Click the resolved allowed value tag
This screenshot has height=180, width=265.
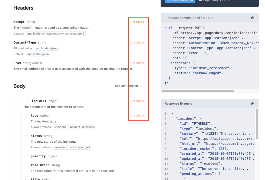tap(61, 147)
